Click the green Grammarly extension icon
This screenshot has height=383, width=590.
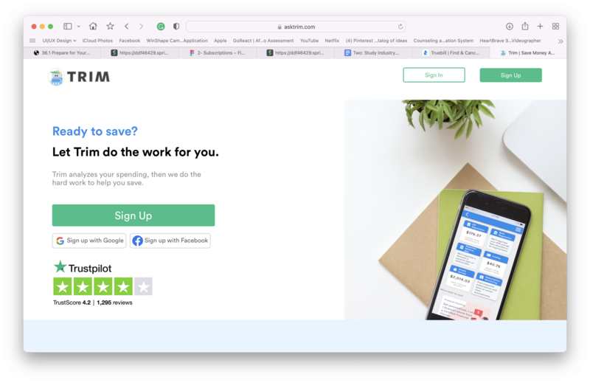pos(161,27)
